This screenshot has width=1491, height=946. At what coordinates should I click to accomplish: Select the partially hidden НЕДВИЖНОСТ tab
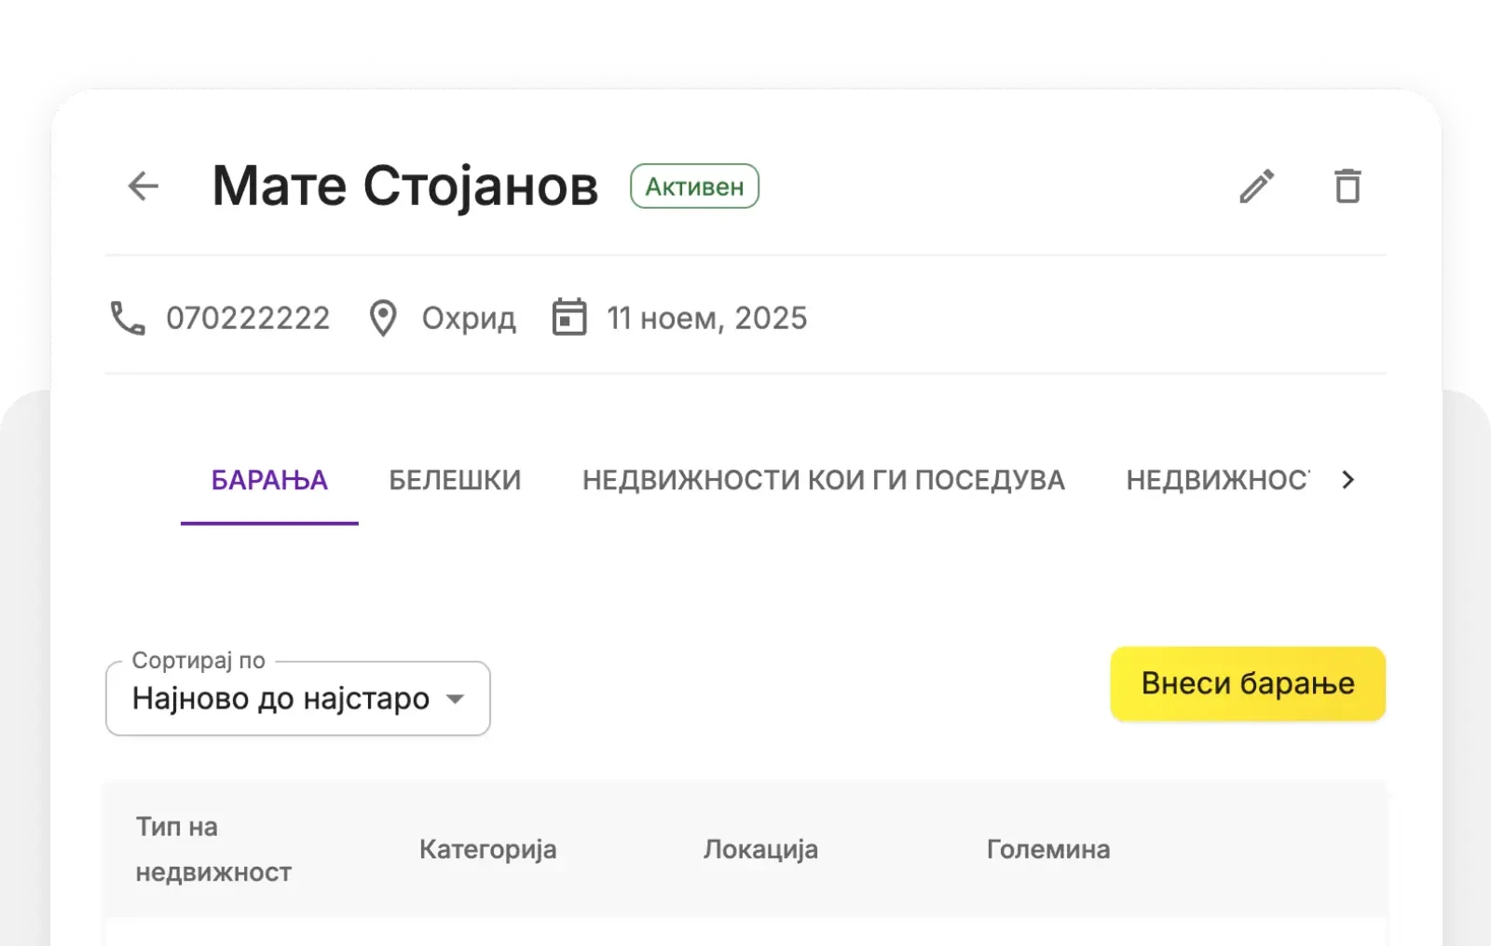click(1216, 480)
